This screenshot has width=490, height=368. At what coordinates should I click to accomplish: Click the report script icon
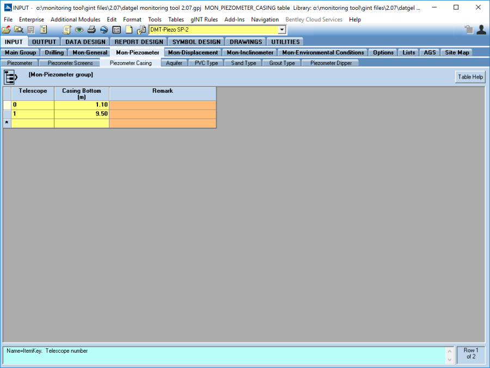tap(67, 30)
